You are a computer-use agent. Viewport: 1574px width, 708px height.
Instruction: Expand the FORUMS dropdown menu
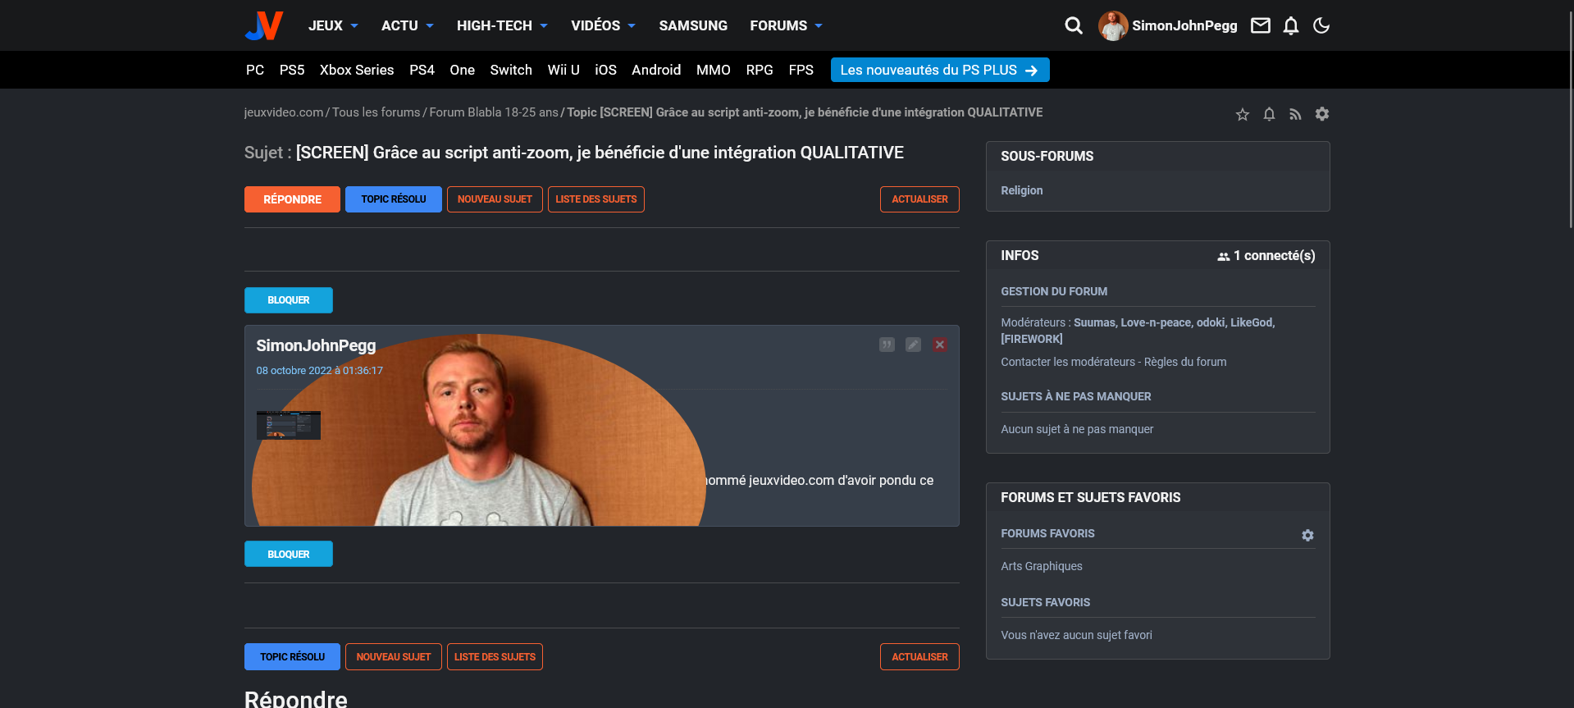(785, 25)
